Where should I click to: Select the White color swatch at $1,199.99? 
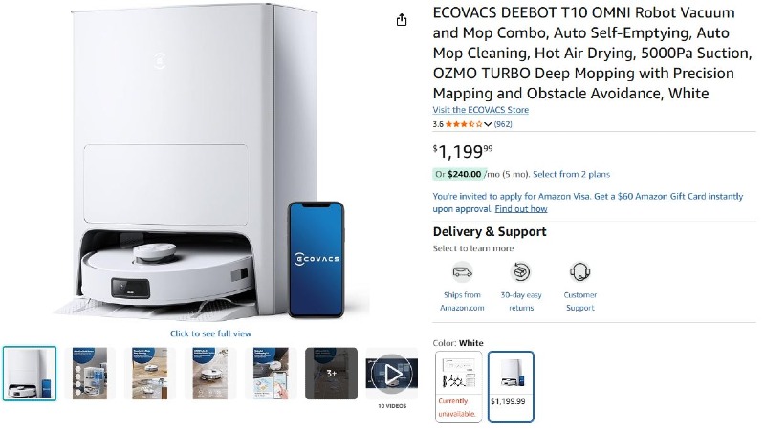[511, 387]
